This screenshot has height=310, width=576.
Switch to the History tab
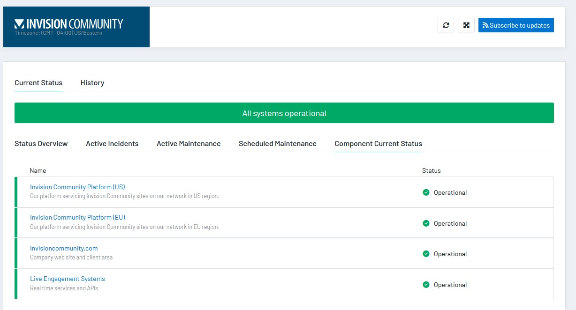point(92,83)
